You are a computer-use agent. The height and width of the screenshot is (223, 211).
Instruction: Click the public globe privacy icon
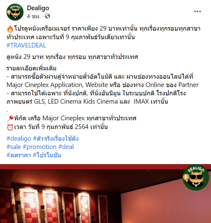pyautogui.click(x=47, y=16)
